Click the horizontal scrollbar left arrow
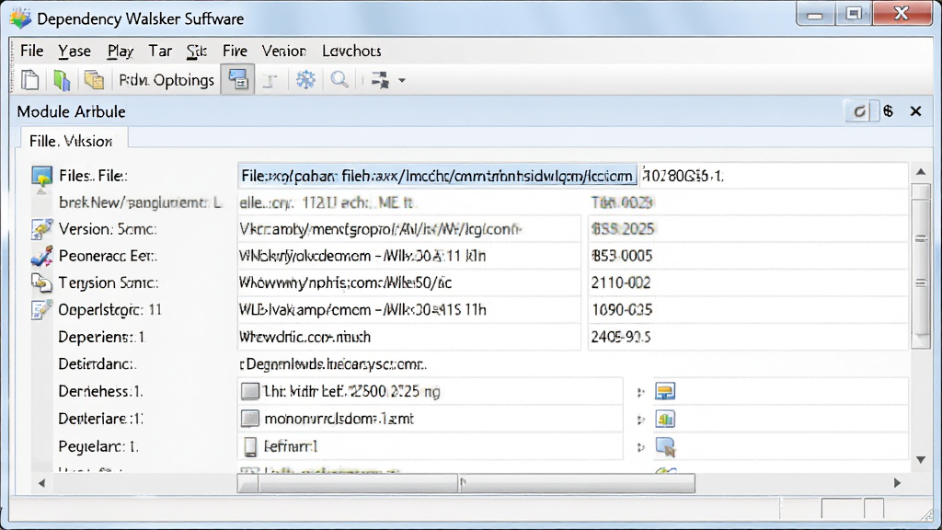Viewport: 942px width, 530px height. pyautogui.click(x=41, y=483)
